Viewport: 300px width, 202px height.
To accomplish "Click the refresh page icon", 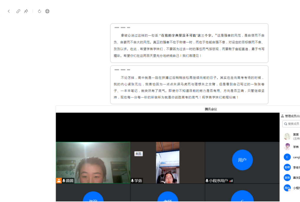I will click(x=40, y=11).
